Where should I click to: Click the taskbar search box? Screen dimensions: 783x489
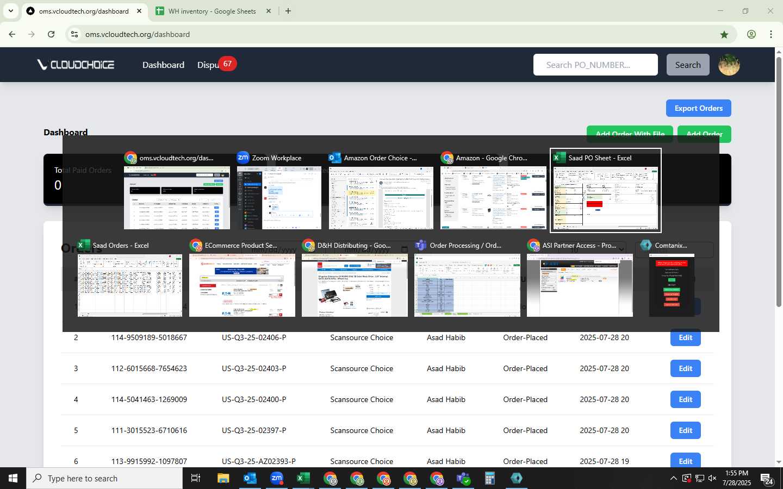pos(104,478)
